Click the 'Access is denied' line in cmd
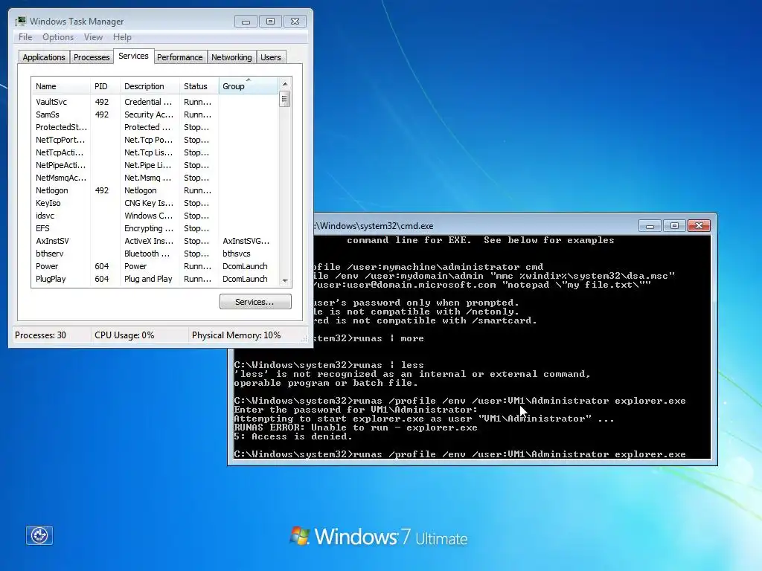 click(x=293, y=436)
